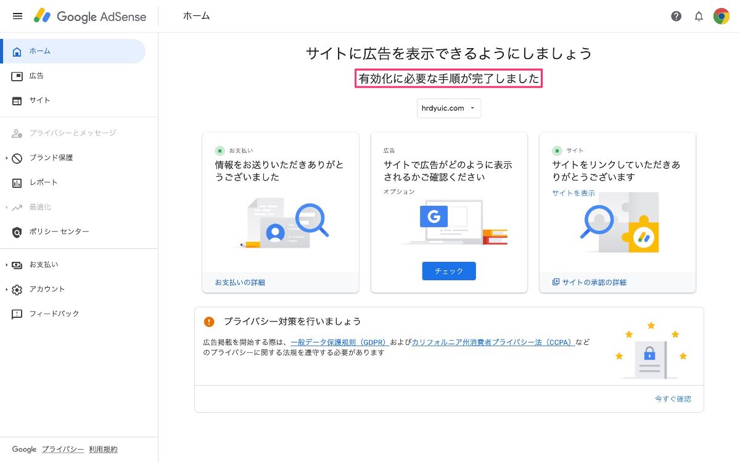Click 情報をお送りいただきありがとうございました card title

pos(279,171)
